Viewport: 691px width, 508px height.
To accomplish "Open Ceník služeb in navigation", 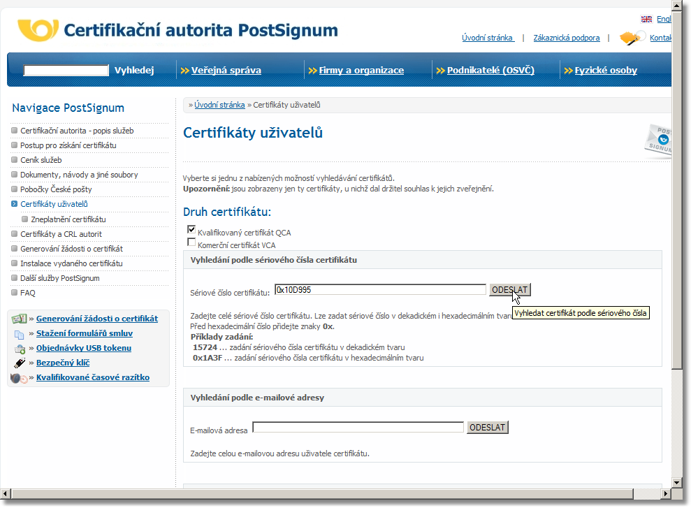I will click(41, 160).
